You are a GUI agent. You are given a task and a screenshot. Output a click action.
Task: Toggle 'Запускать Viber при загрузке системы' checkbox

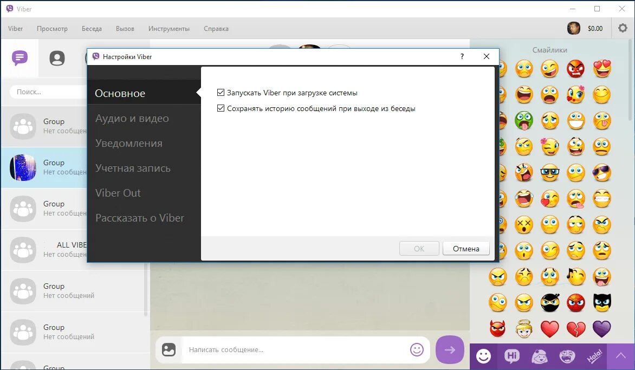[221, 93]
